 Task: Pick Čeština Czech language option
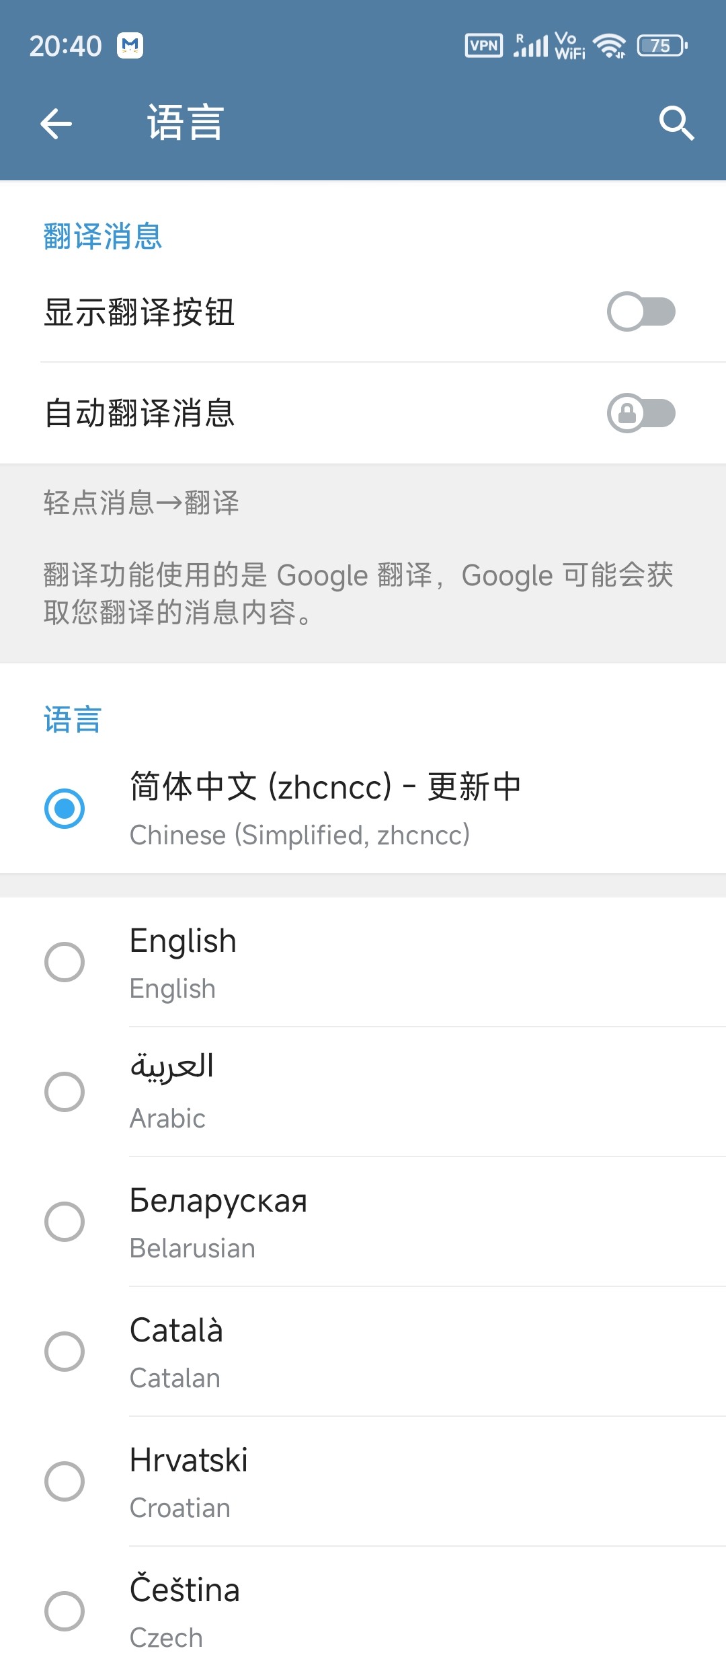[x=363, y=1601]
